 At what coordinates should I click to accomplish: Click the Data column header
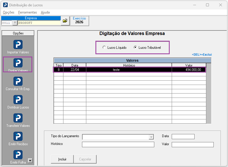[x=75, y=65]
